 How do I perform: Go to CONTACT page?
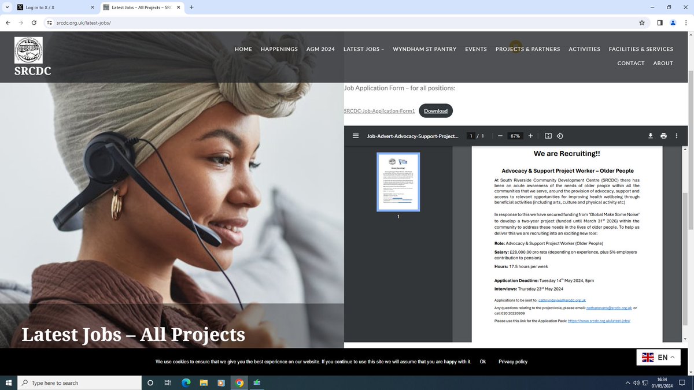click(631, 63)
